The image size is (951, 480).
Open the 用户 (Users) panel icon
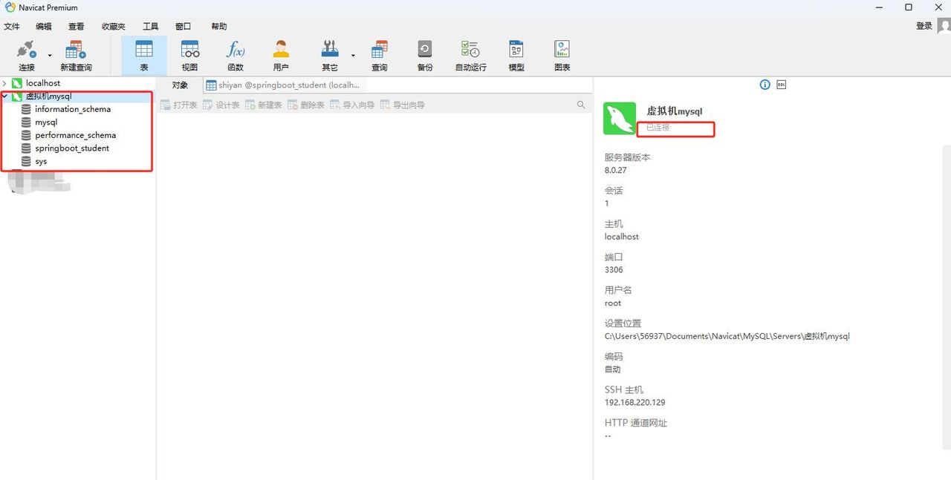281,53
